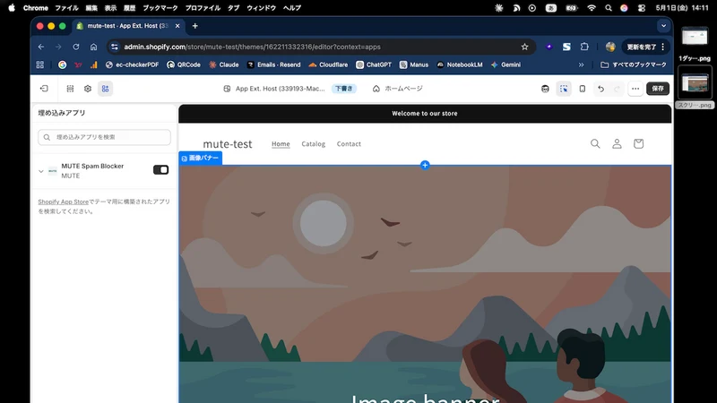This screenshot has height=403, width=717.
Task: Open Google bookmark icon
Action: pyautogui.click(x=62, y=64)
